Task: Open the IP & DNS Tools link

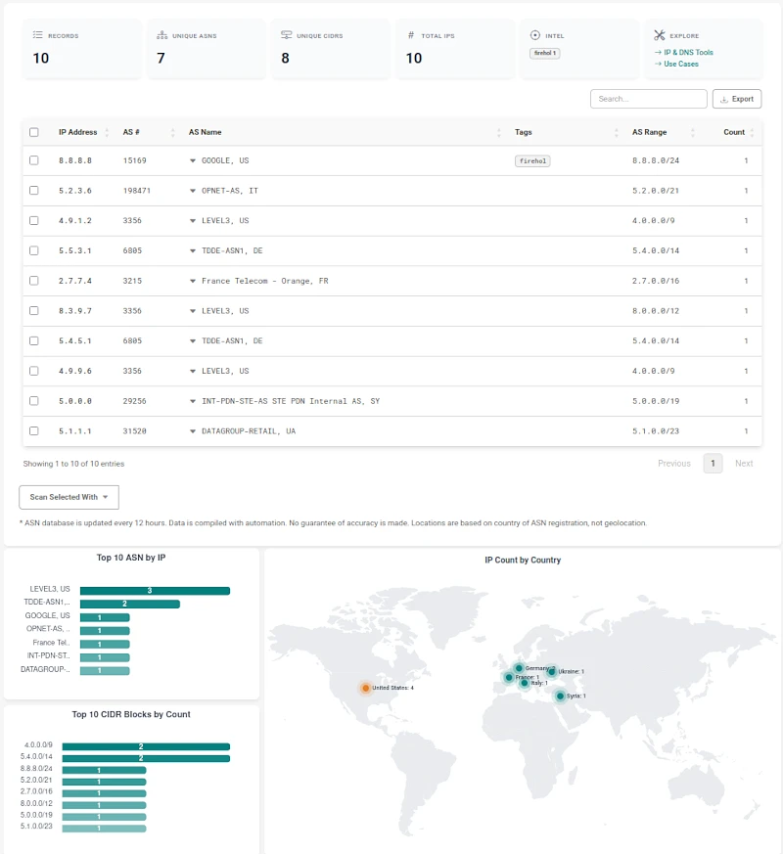Action: pyautogui.click(x=688, y=52)
